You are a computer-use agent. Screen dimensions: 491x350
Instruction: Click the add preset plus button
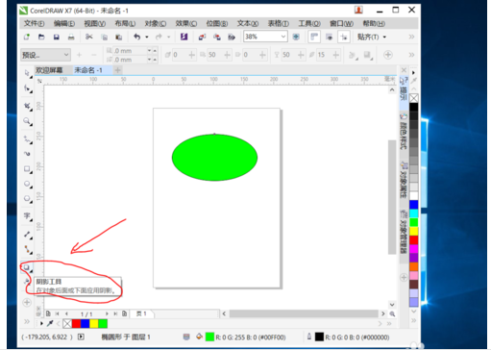pyautogui.click(x=79, y=55)
